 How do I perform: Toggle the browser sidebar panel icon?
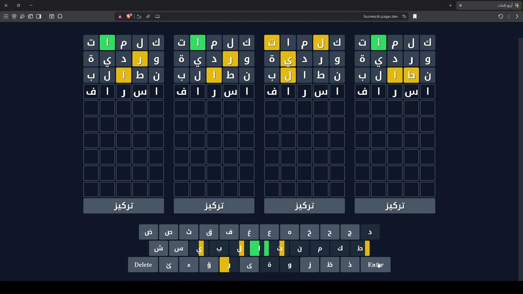coord(38,16)
